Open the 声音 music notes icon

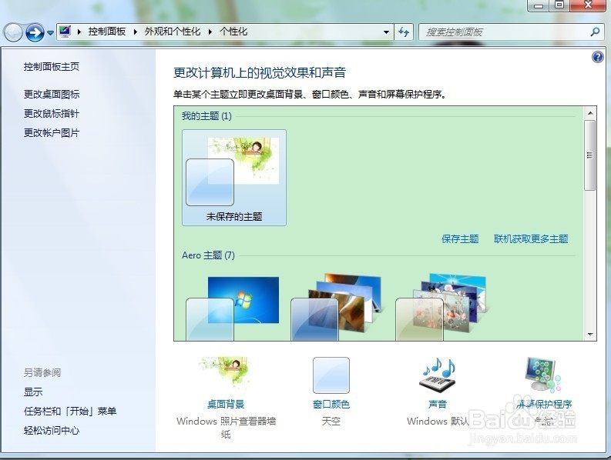pyautogui.click(x=438, y=375)
